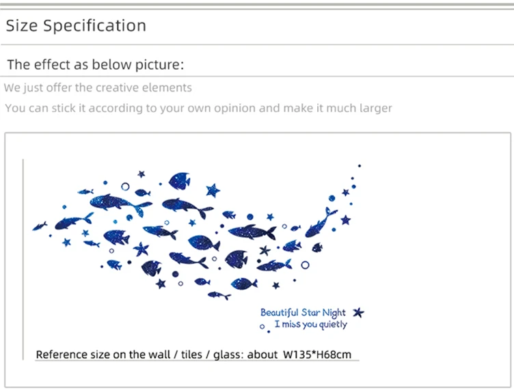Click the 'I miss you quietly' text

coord(310,324)
